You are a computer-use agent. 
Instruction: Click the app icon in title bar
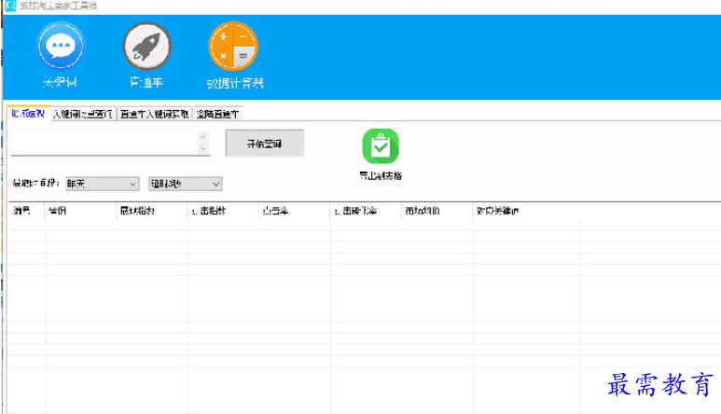(x=8, y=7)
